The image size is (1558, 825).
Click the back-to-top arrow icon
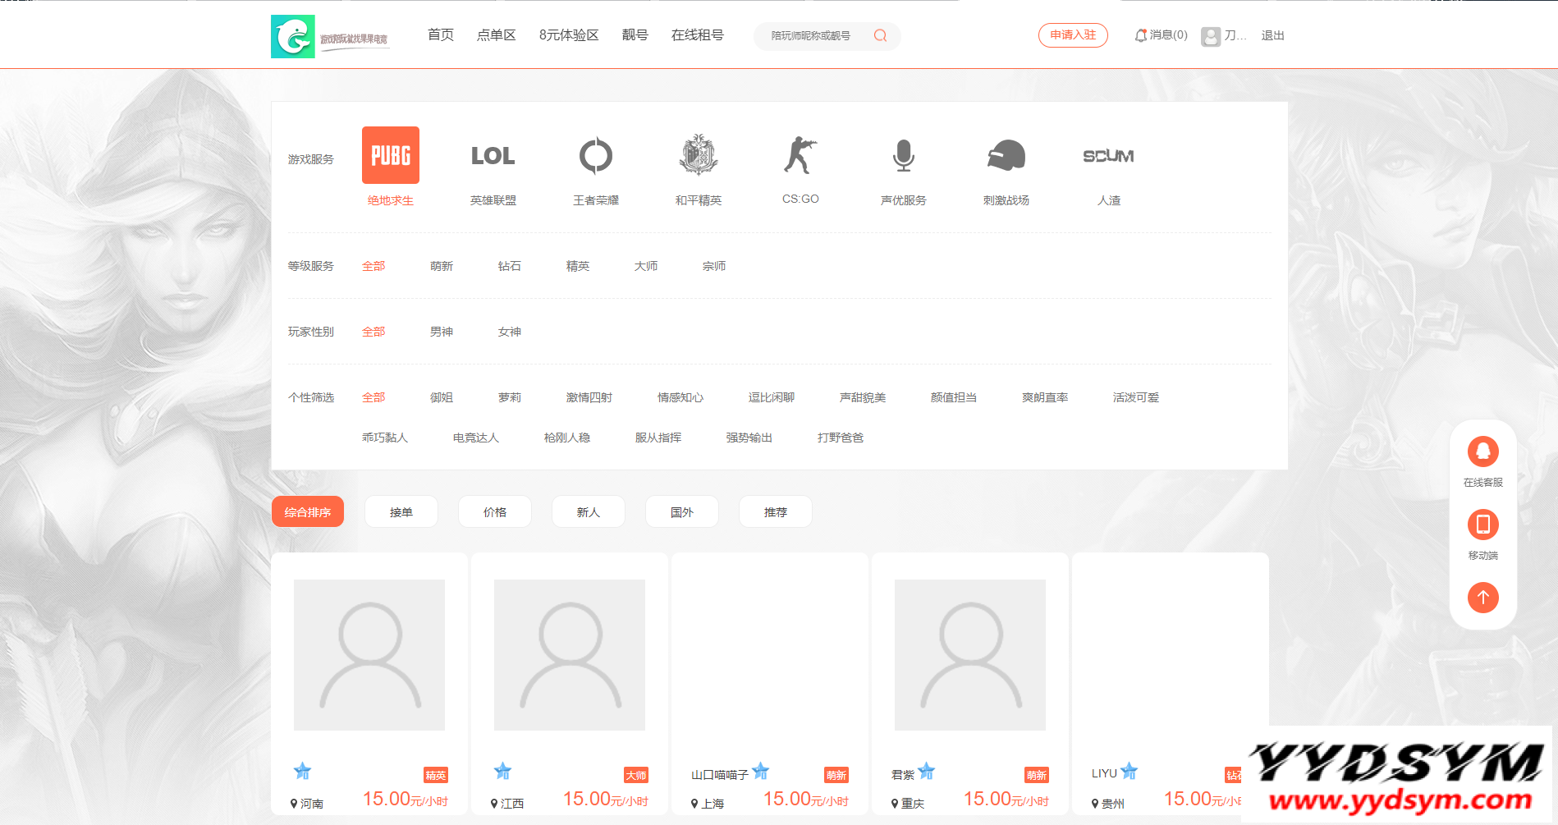pyautogui.click(x=1482, y=597)
